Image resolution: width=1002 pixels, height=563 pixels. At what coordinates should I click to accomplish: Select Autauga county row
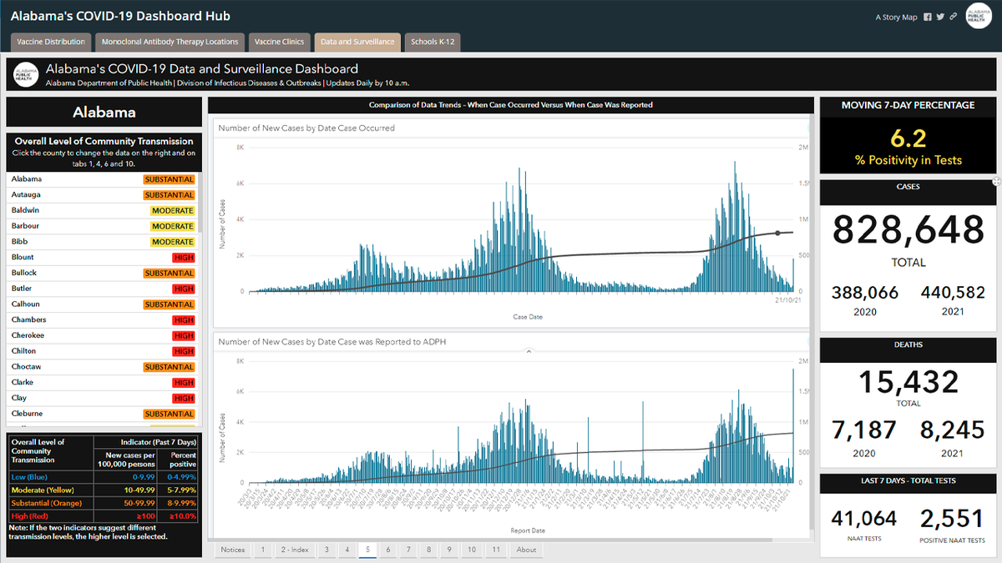pyautogui.click(x=103, y=195)
